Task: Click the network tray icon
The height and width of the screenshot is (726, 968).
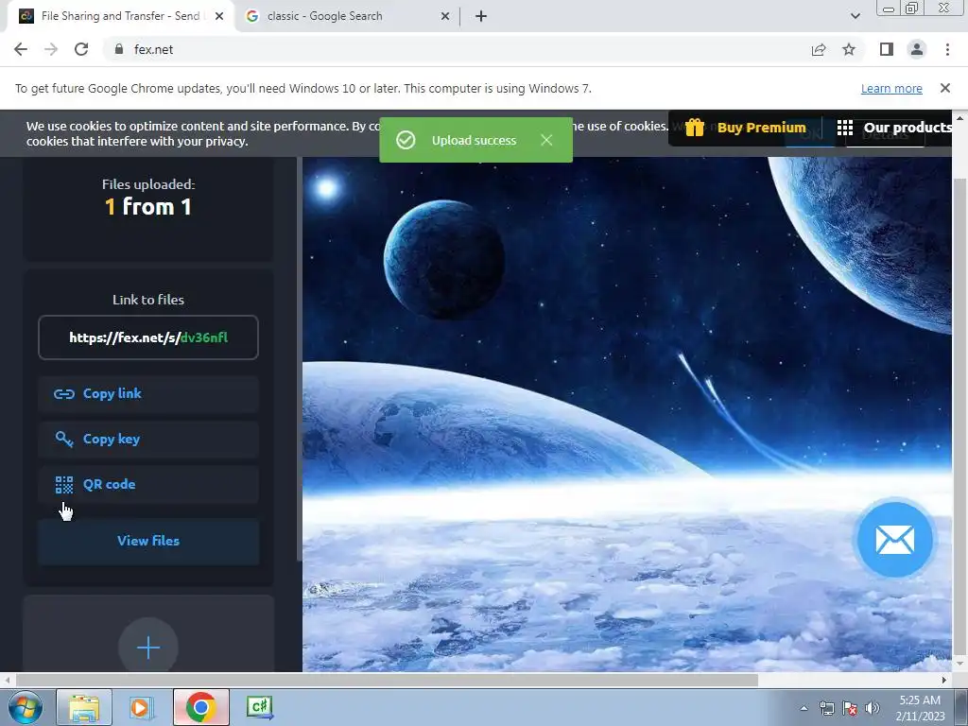Action: 826,708
